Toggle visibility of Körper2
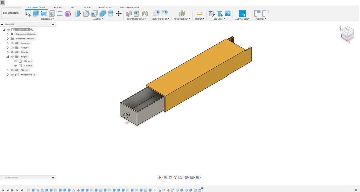Image resolution: width=360 pixels, height=192 pixels. [16, 66]
